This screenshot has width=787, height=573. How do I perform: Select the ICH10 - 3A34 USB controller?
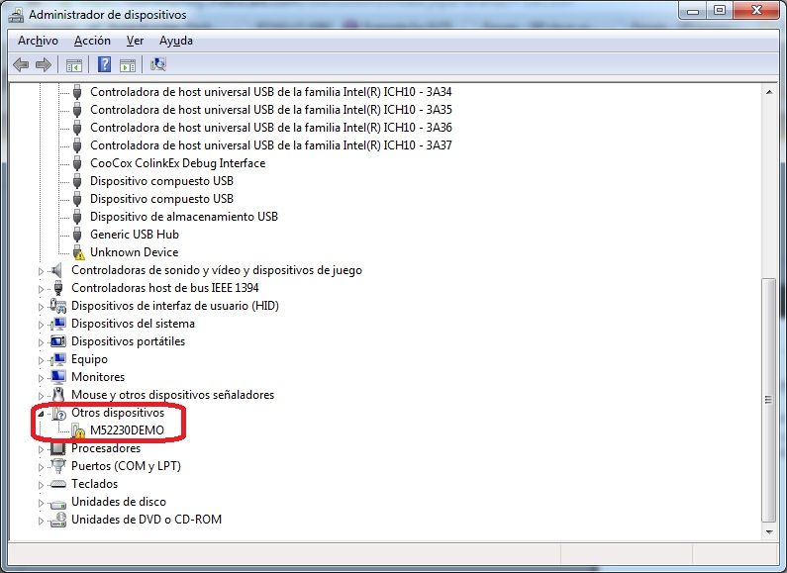tap(271, 92)
